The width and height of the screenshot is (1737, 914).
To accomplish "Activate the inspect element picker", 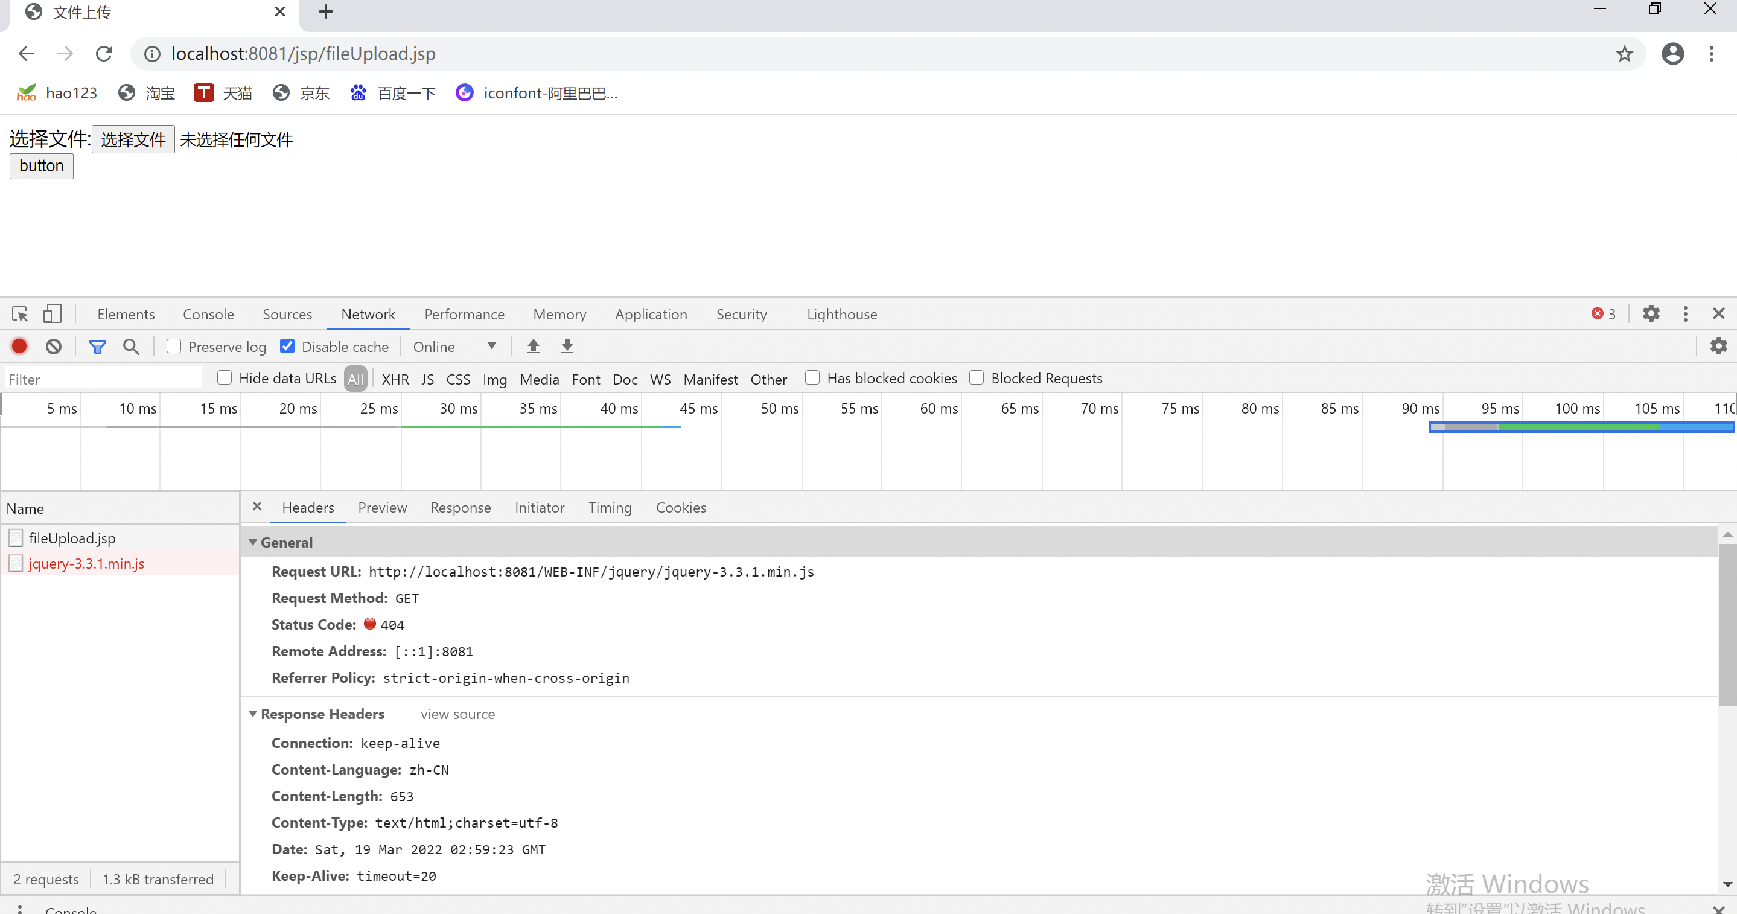I will (x=19, y=315).
